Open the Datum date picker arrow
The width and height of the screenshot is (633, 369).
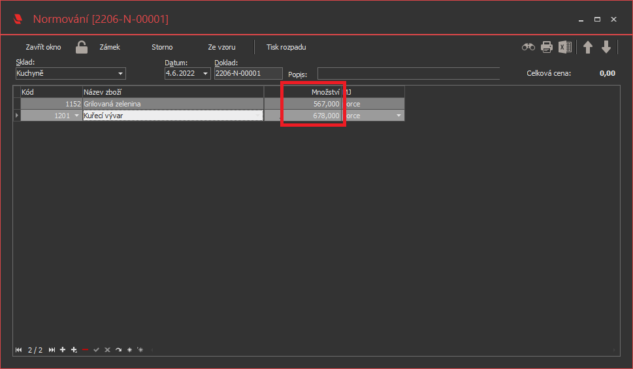(205, 74)
